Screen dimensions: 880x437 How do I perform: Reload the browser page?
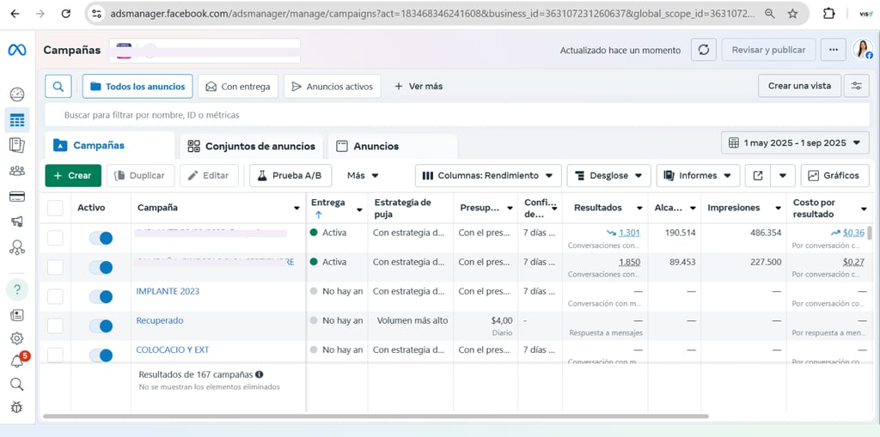click(65, 14)
